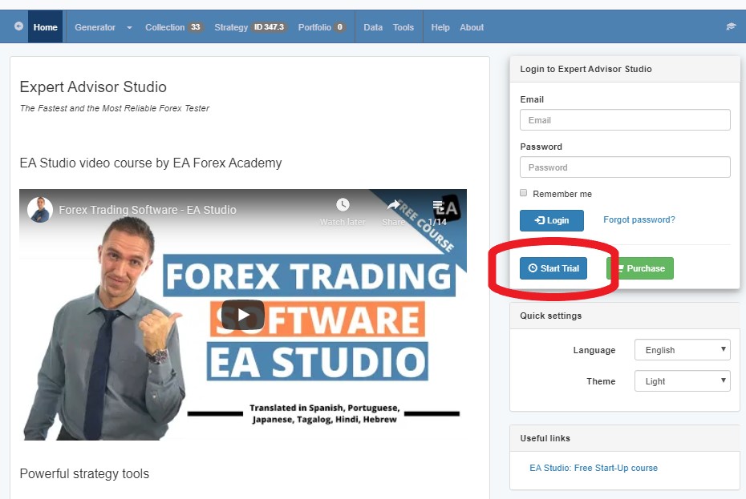The image size is (746, 499).
Task: Click the green Purchase button
Action: point(640,268)
